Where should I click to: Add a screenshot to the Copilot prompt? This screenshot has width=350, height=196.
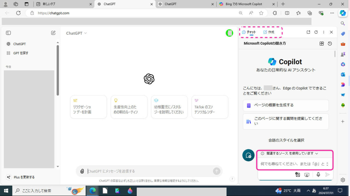point(307,175)
